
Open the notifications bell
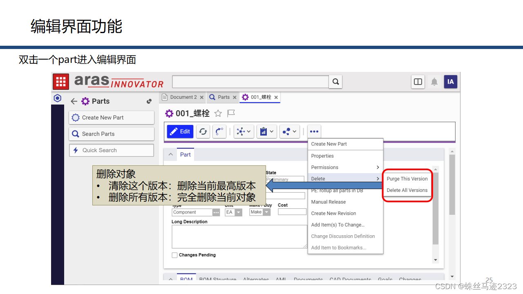click(x=434, y=82)
